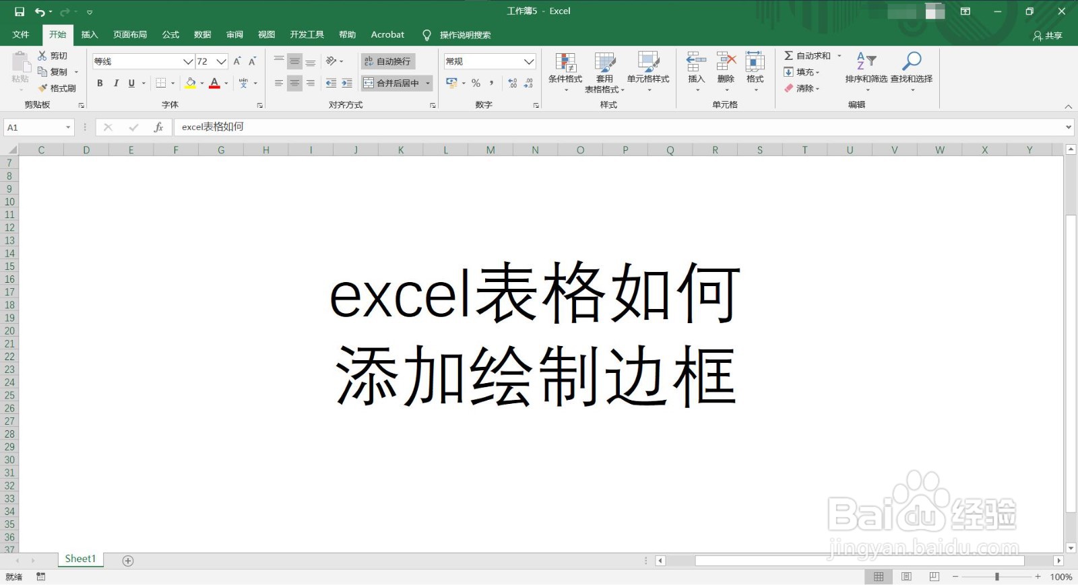Viewport: 1078px width, 585px height.
Task: Expand the font size 72 dropdown
Action: (x=221, y=61)
